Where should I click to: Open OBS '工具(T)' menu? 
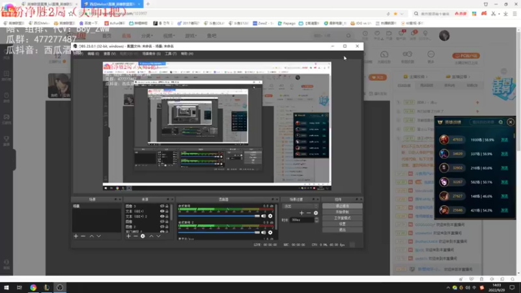click(x=171, y=53)
